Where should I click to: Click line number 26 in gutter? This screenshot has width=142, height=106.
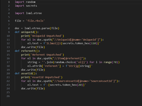click(x=8, y=96)
